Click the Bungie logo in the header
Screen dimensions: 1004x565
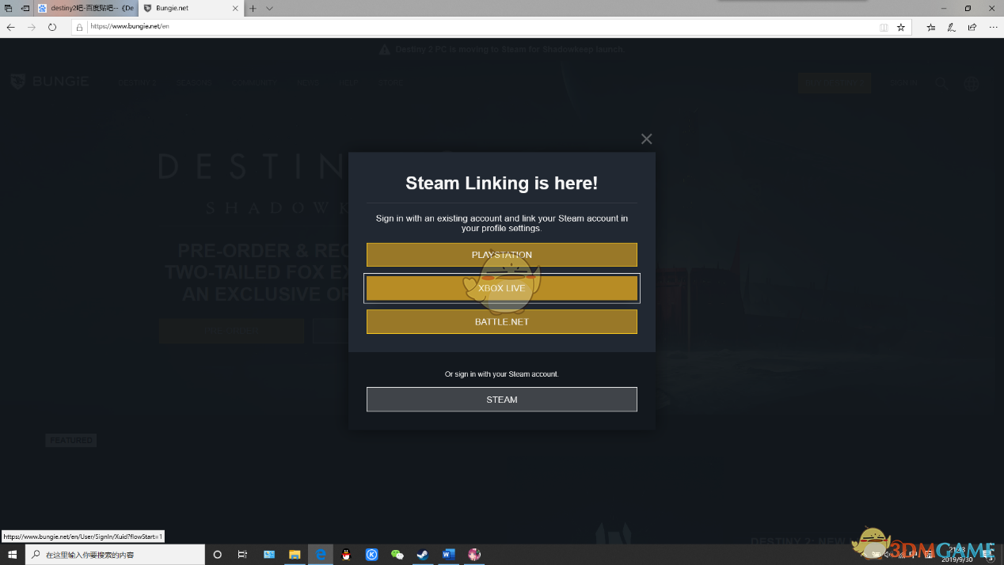pos(49,82)
